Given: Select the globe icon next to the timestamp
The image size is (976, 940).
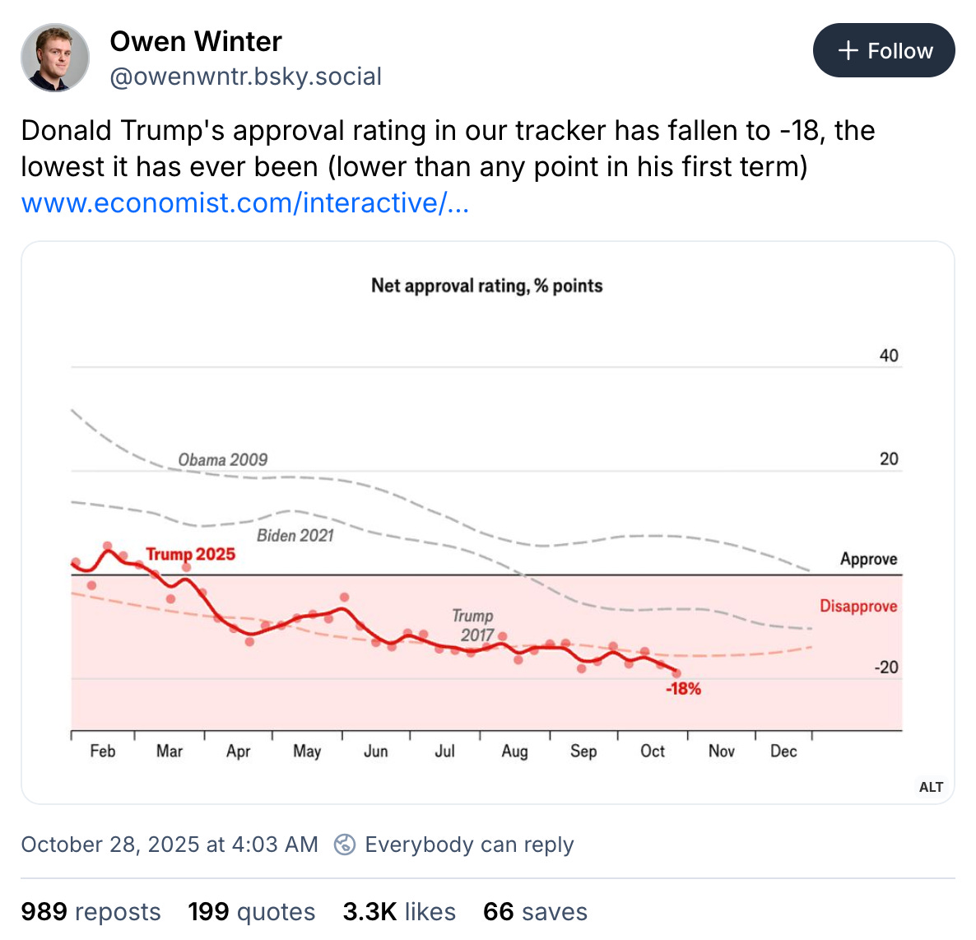Looking at the screenshot, I should pos(346,845).
